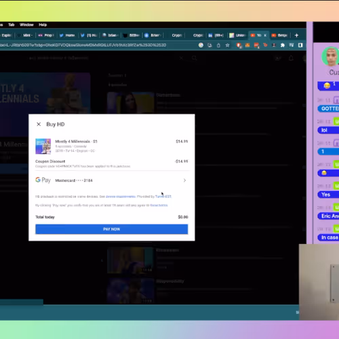
Task: Open the device requirements link
Action: tap(121, 197)
